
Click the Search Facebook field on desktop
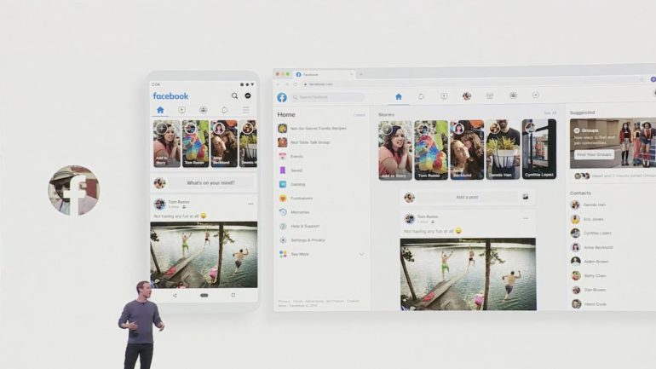pyautogui.click(x=328, y=97)
